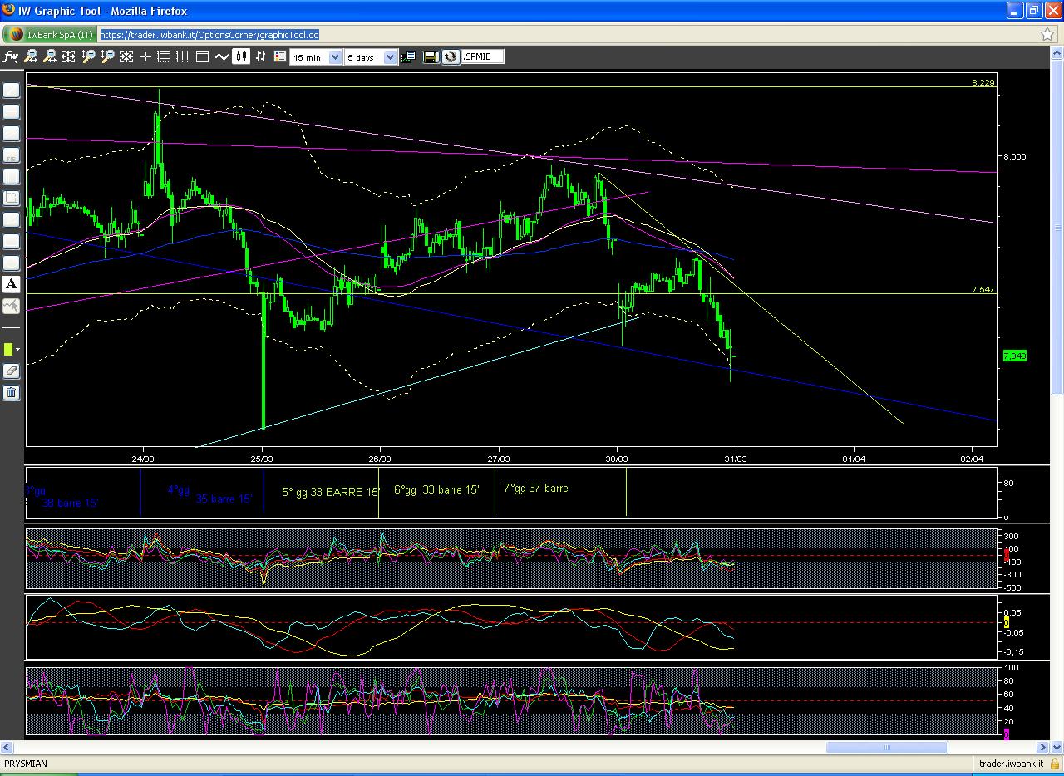The width and height of the screenshot is (1064, 776).
Task: Click the PRYSMIAN status bar text
Action: (26, 764)
